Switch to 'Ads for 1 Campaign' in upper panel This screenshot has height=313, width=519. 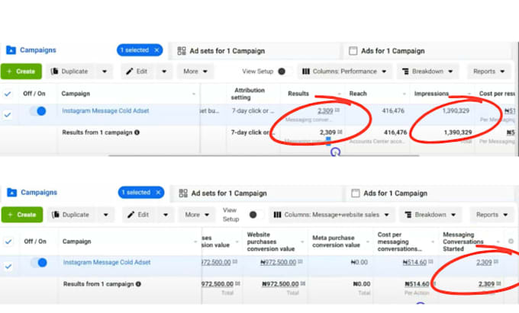point(387,51)
